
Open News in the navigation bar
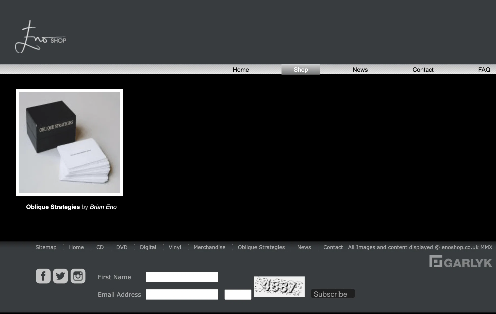(360, 69)
